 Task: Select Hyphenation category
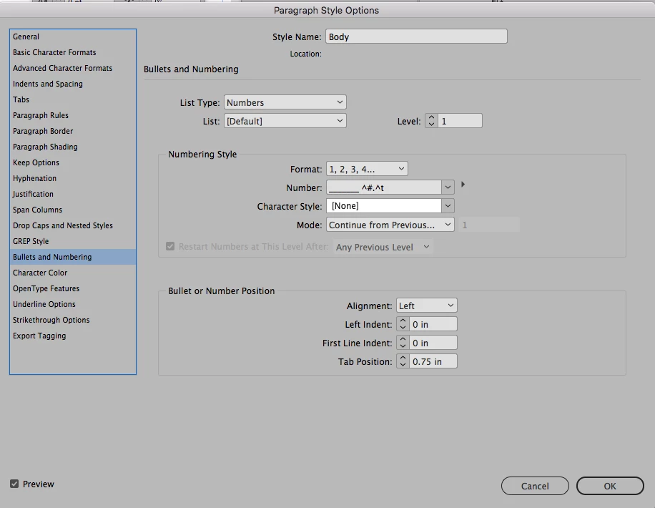click(73, 178)
